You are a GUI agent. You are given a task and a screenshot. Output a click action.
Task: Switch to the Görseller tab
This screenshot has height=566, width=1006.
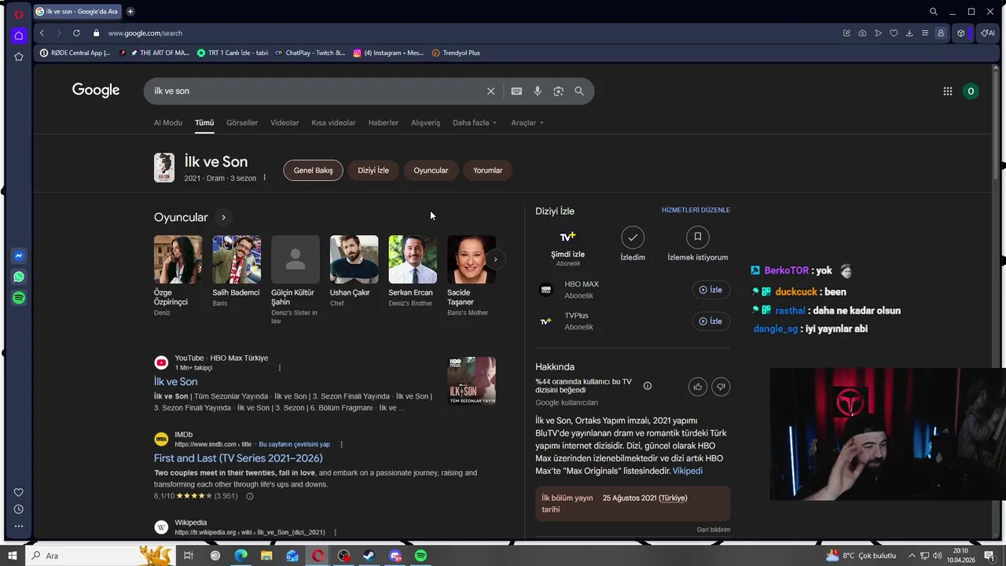point(242,123)
